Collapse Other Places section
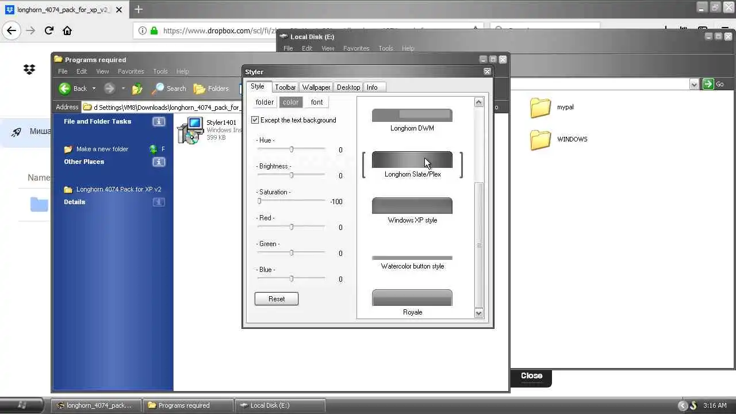This screenshot has height=414, width=736. point(159,162)
